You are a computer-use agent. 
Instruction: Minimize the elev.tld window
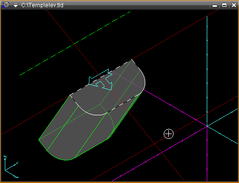tap(214, 6)
